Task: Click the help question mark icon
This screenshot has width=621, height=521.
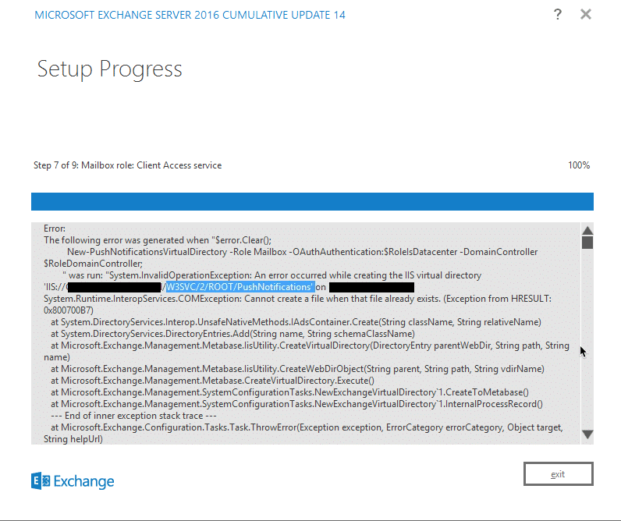Action: click(558, 15)
